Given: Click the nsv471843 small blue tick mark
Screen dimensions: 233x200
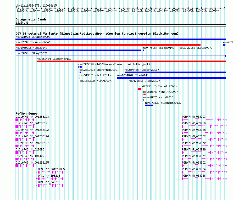Looking at the screenshot, I should (x=129, y=83).
